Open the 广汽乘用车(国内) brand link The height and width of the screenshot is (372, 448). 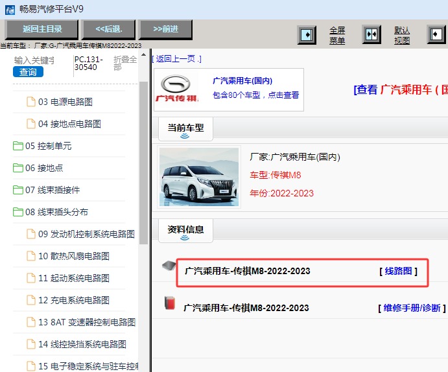tap(242, 81)
